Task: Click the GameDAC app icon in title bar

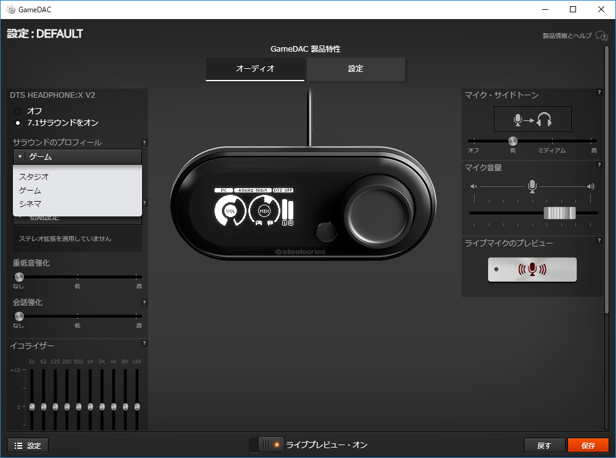Action: (x=10, y=9)
